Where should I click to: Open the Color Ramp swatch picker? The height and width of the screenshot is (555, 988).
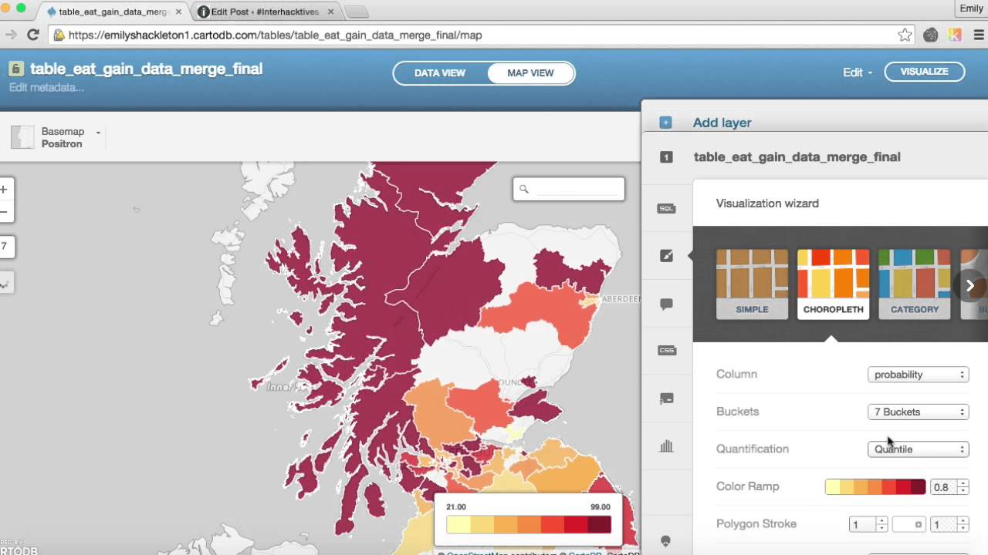875,487
